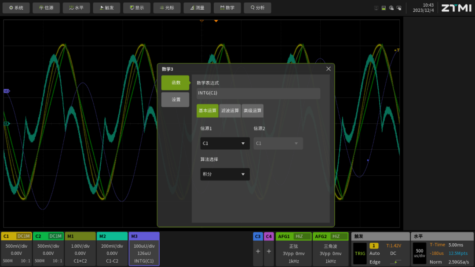Screen dimensions: 475x267
Task: Toggle the C1 channel panel
Action: point(16,249)
